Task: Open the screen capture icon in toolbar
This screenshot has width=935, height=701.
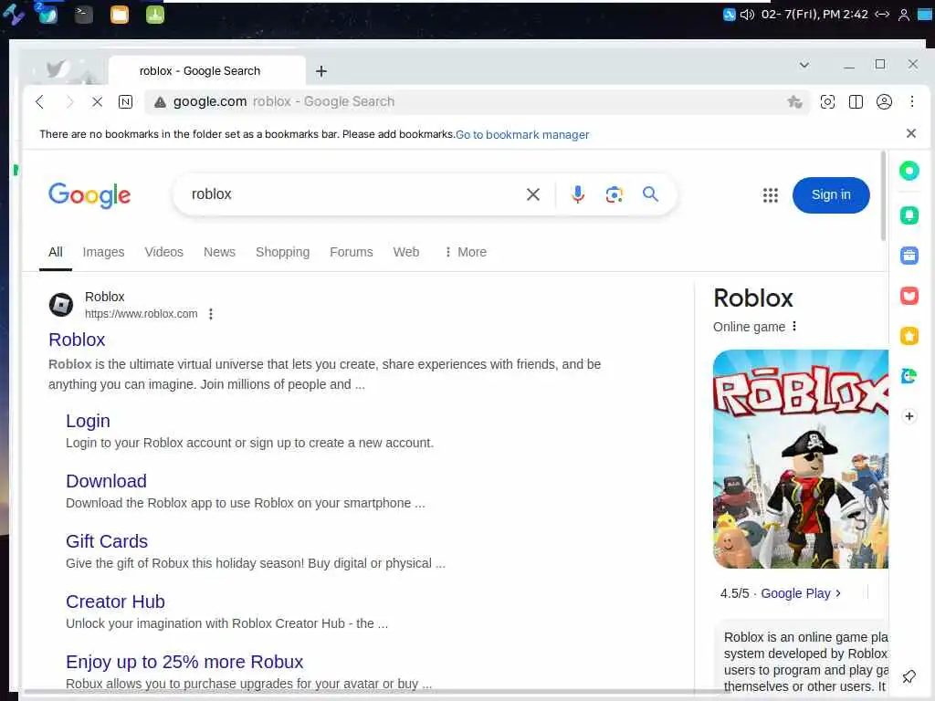Action: click(827, 102)
